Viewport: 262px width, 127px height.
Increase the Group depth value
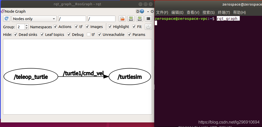(27, 25)
